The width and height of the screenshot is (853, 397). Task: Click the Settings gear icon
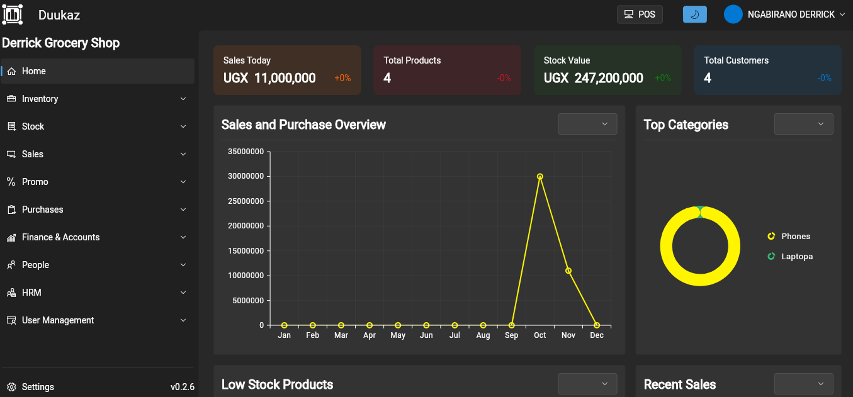pos(11,387)
